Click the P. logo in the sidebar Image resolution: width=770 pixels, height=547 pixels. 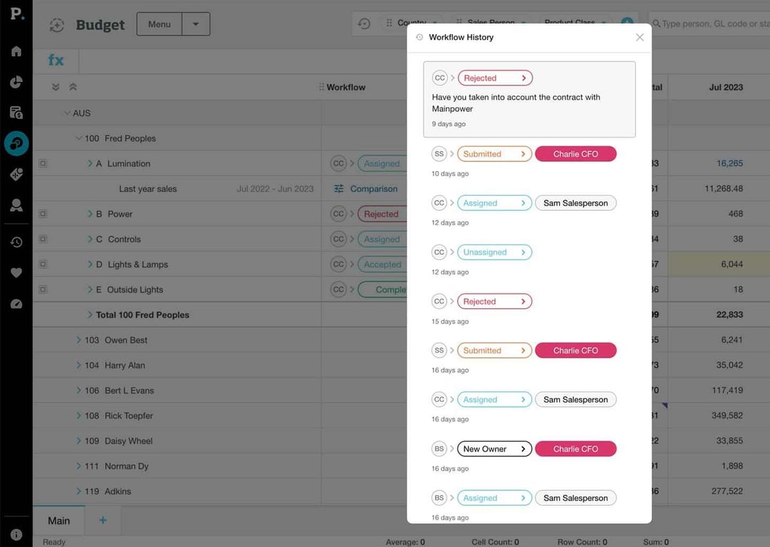coord(17,14)
